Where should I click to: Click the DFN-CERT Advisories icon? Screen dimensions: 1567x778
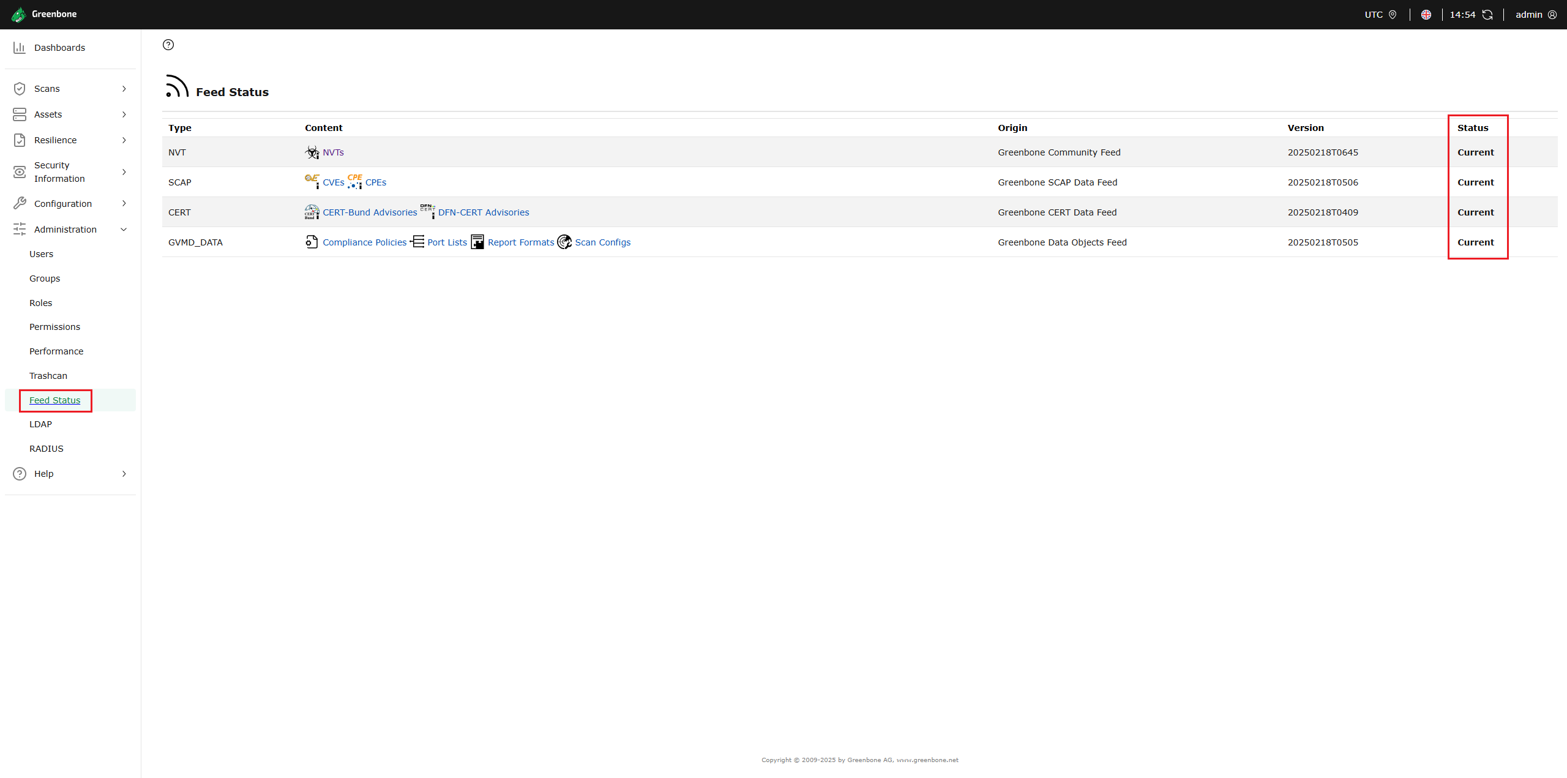(x=427, y=211)
